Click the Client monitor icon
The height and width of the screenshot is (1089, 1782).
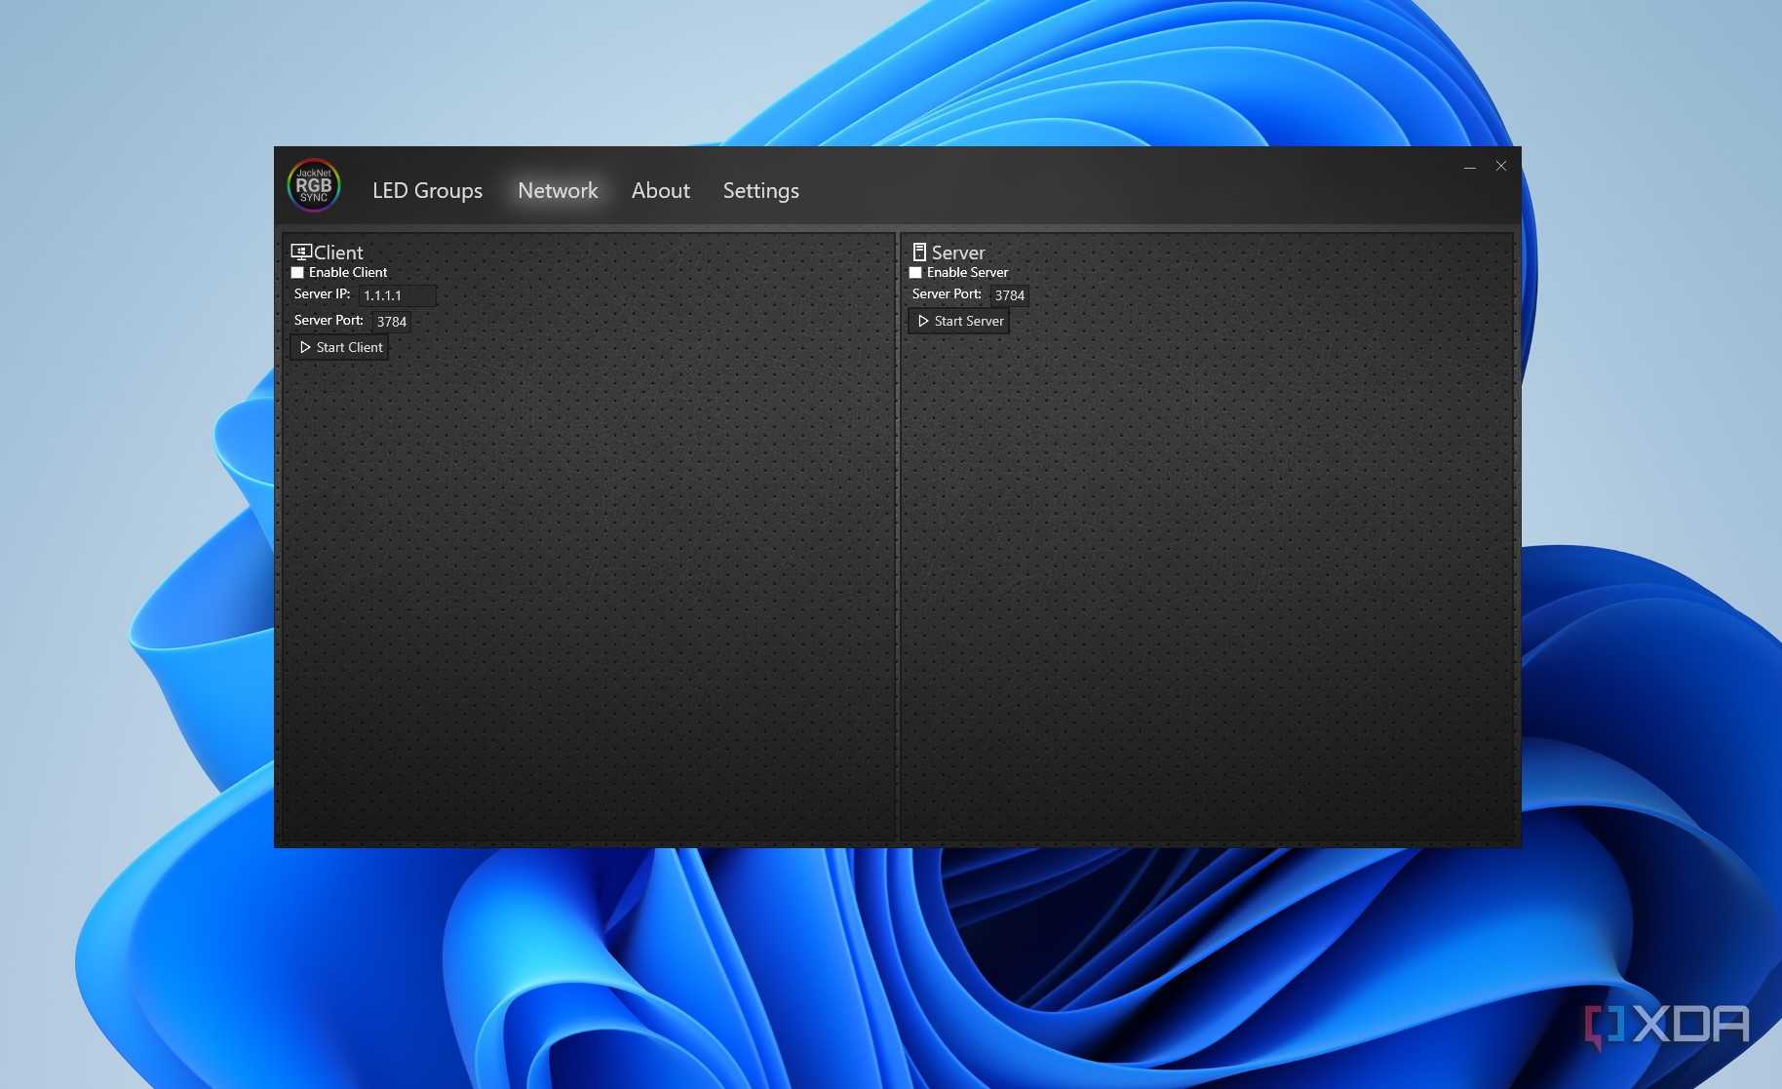(301, 252)
